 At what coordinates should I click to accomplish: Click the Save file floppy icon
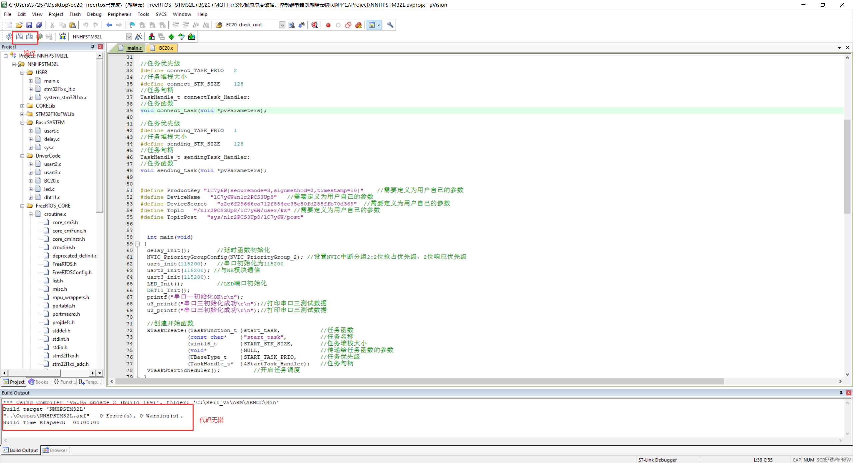tap(29, 25)
